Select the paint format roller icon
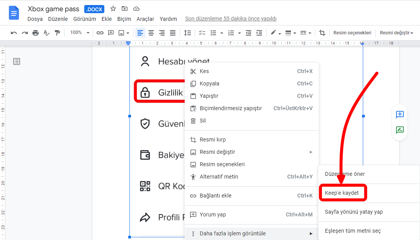Screen dimensions: 420x240 pos(57,33)
